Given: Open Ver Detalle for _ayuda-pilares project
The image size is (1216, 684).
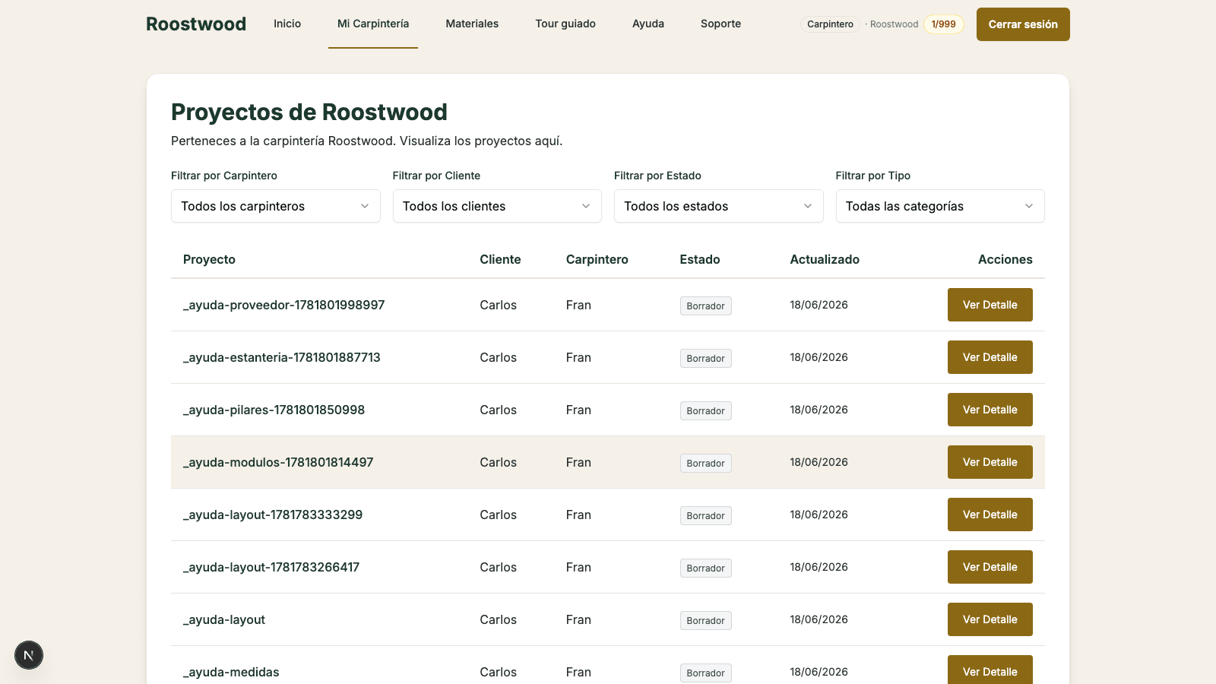Looking at the screenshot, I should (990, 410).
